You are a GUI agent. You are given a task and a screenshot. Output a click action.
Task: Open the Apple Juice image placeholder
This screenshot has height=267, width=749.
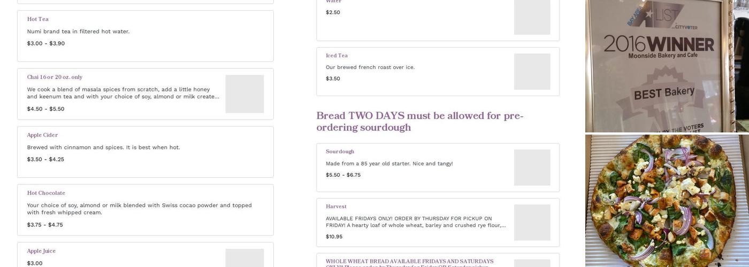tap(244, 258)
